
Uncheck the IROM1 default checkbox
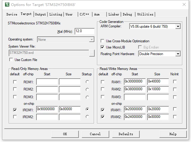(x=15, y=110)
